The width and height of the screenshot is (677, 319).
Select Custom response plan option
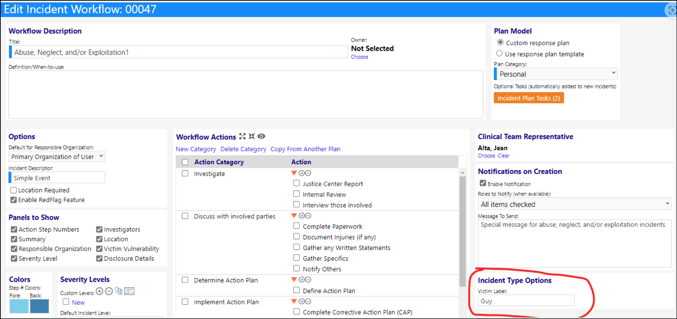pos(500,42)
